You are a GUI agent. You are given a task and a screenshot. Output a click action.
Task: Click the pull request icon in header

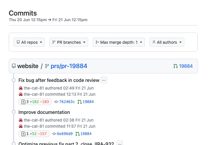[x=175, y=66]
